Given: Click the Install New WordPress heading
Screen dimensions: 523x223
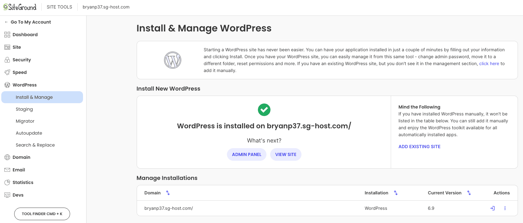Looking at the screenshot, I should point(168,89).
